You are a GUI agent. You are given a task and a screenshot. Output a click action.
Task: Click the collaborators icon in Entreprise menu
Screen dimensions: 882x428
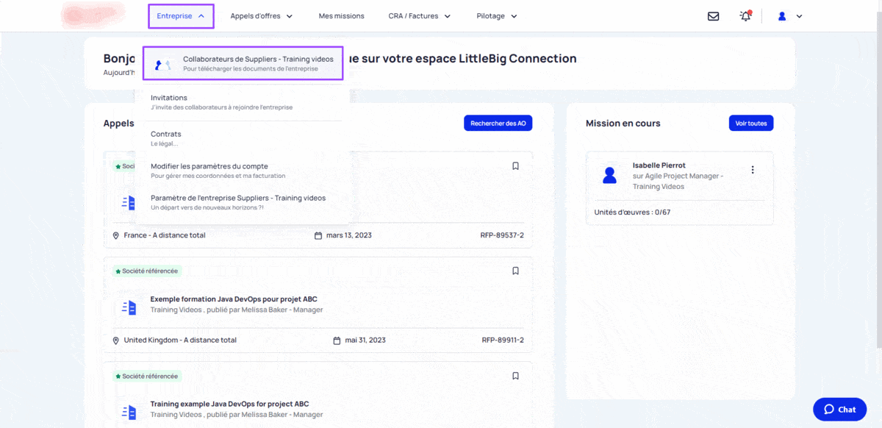pos(162,65)
